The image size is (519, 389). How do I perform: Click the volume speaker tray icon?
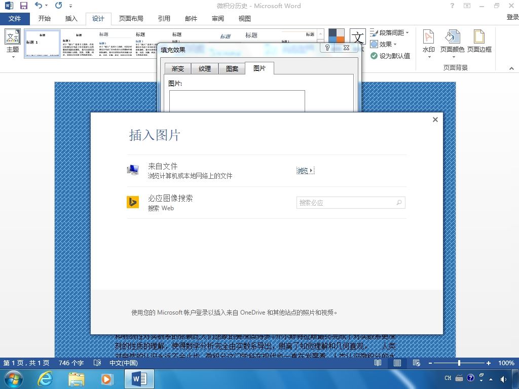click(x=503, y=379)
